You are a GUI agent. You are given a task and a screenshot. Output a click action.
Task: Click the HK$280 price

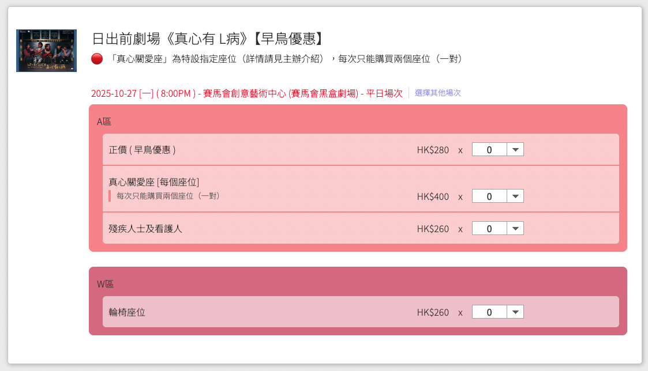point(433,150)
